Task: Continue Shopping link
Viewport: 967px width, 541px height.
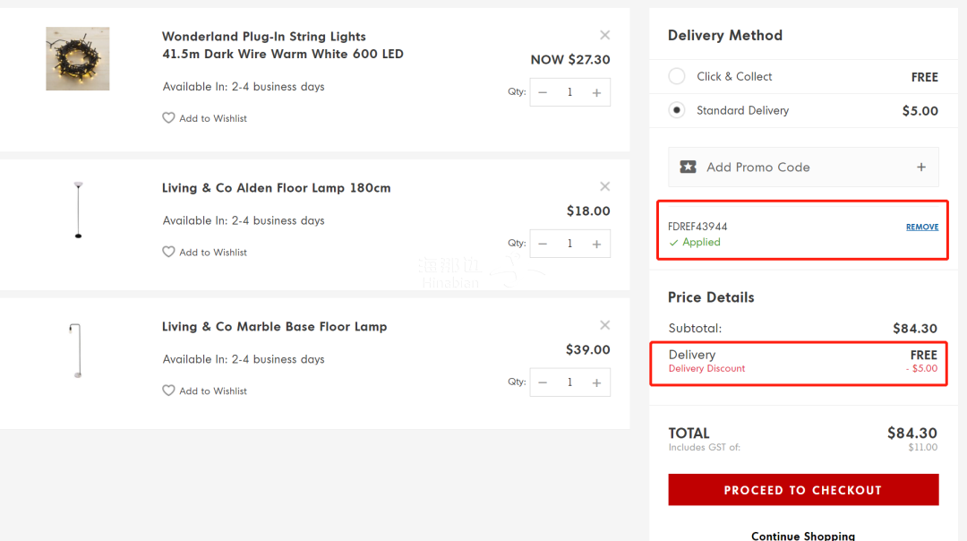Action: coord(803,536)
